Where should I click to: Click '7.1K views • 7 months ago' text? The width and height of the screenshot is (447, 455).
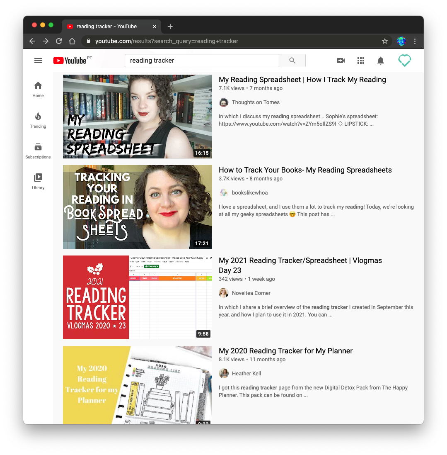pyautogui.click(x=251, y=88)
